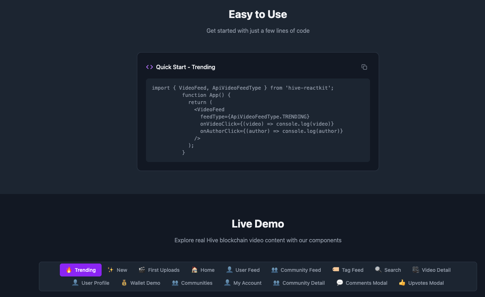Click the thumbs up icon for Upvotes Modal

(x=402, y=283)
